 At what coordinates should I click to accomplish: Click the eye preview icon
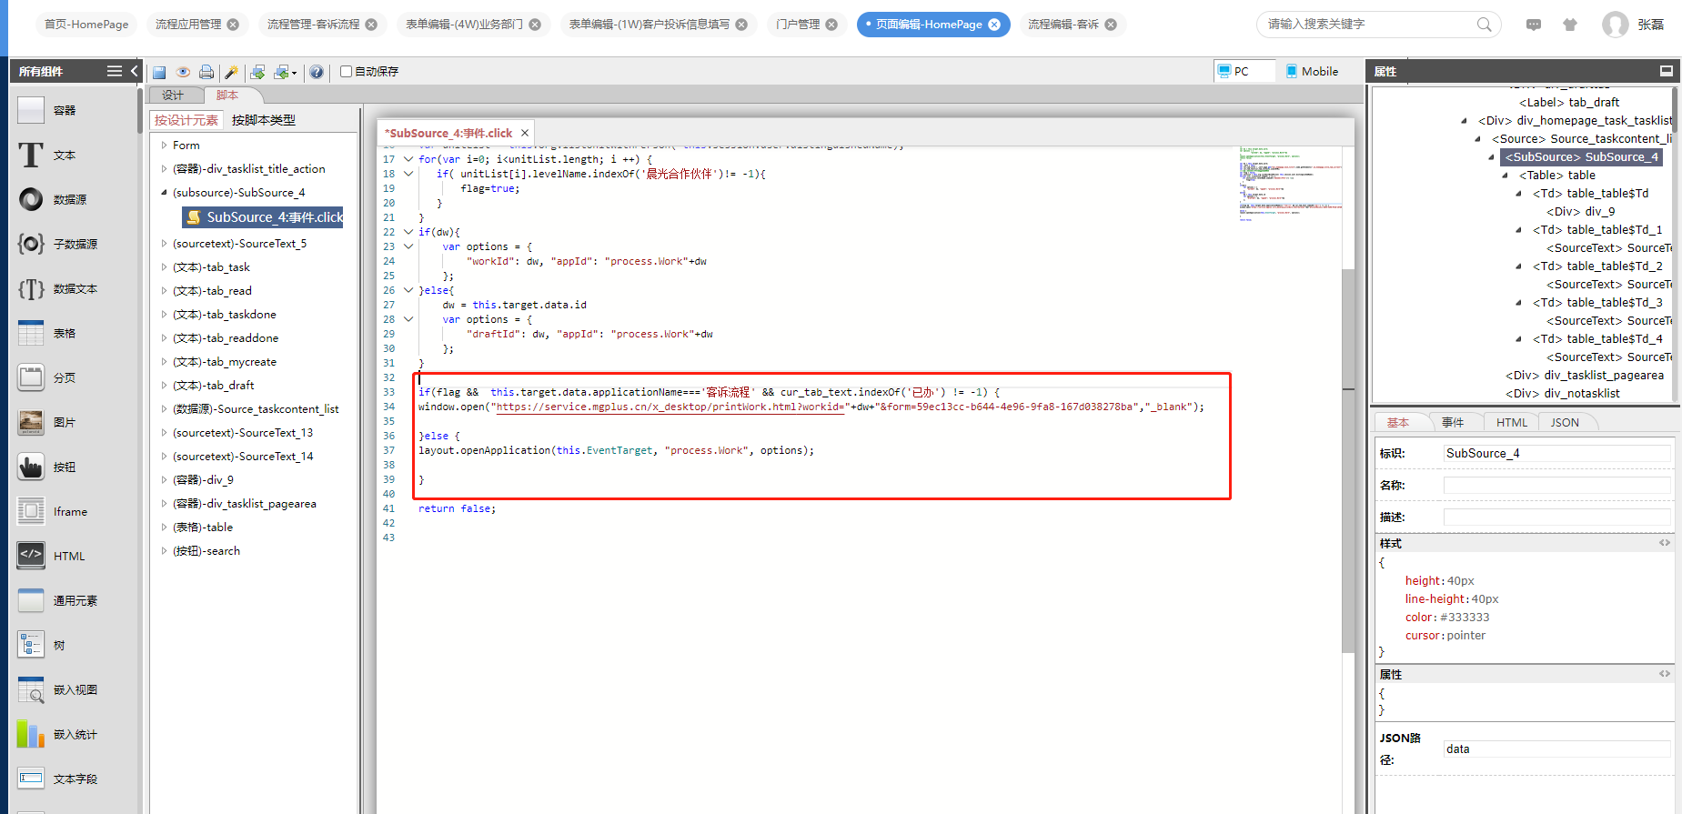tap(183, 72)
